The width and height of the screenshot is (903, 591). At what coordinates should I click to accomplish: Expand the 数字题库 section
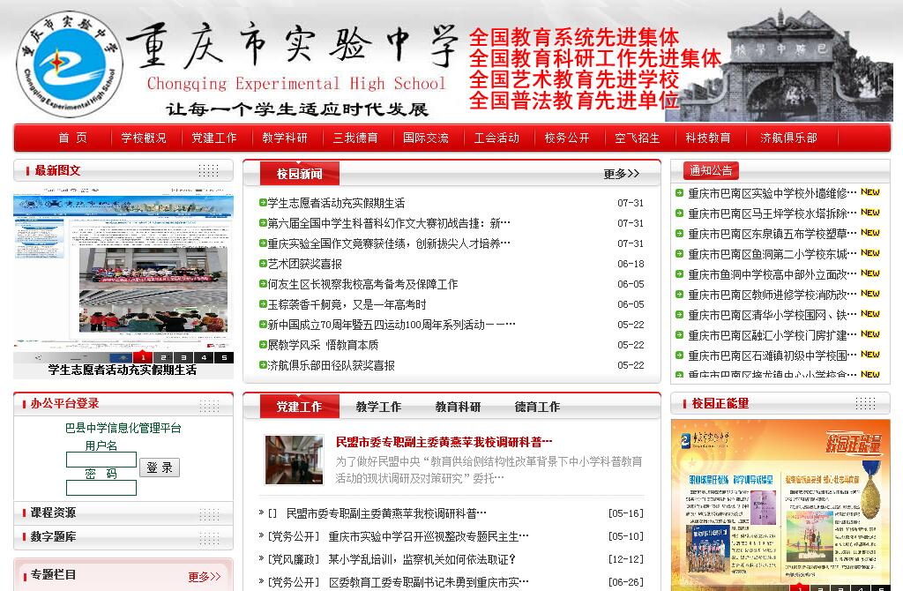pos(53,536)
